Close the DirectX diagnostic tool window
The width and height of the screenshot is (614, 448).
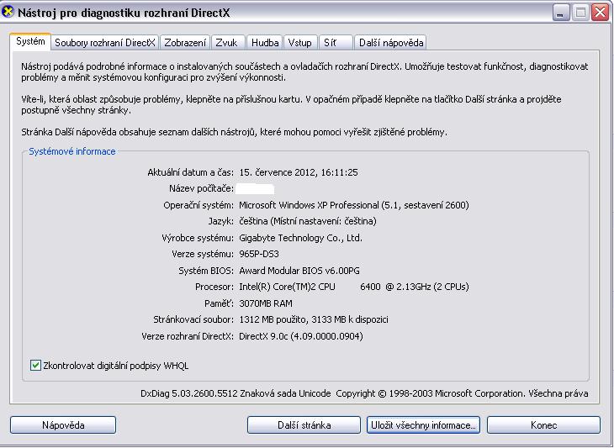600,13
